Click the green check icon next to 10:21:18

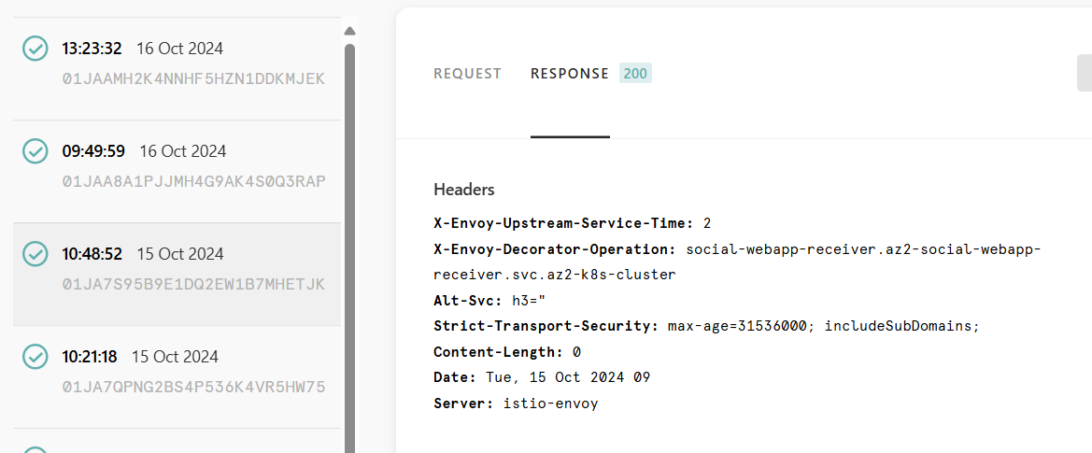(x=35, y=357)
